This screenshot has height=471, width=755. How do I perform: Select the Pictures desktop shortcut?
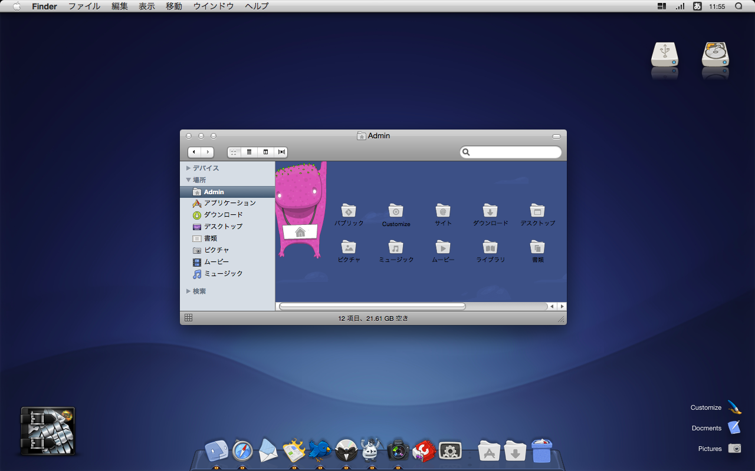[x=720, y=449]
